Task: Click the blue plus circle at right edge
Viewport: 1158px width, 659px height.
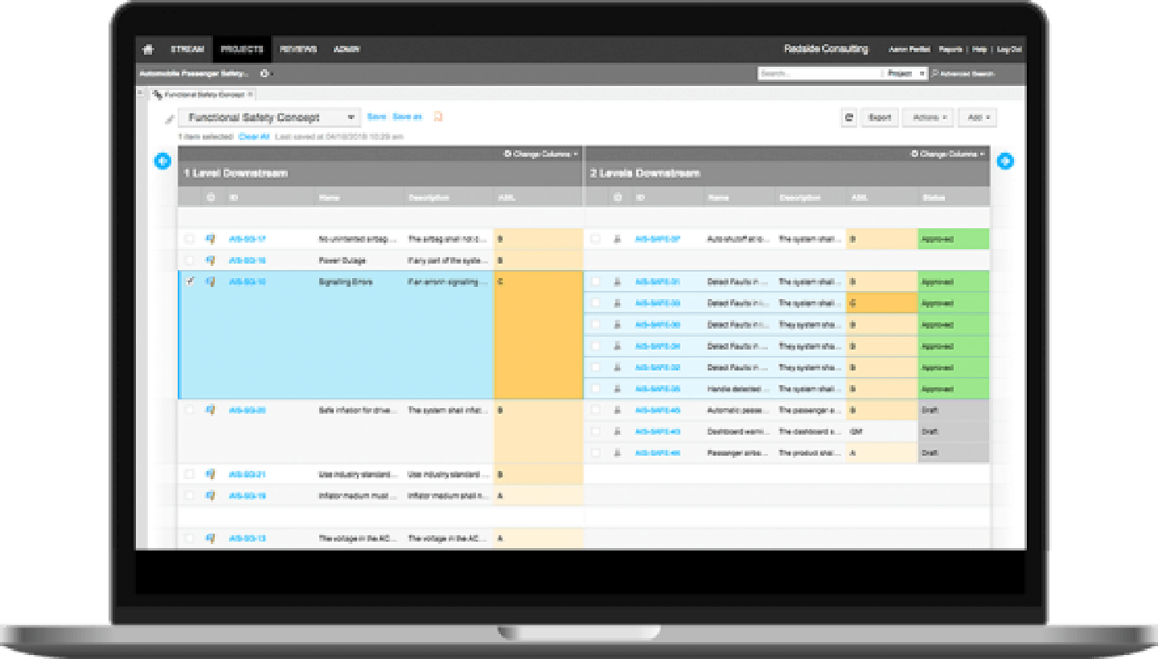Action: [1004, 162]
